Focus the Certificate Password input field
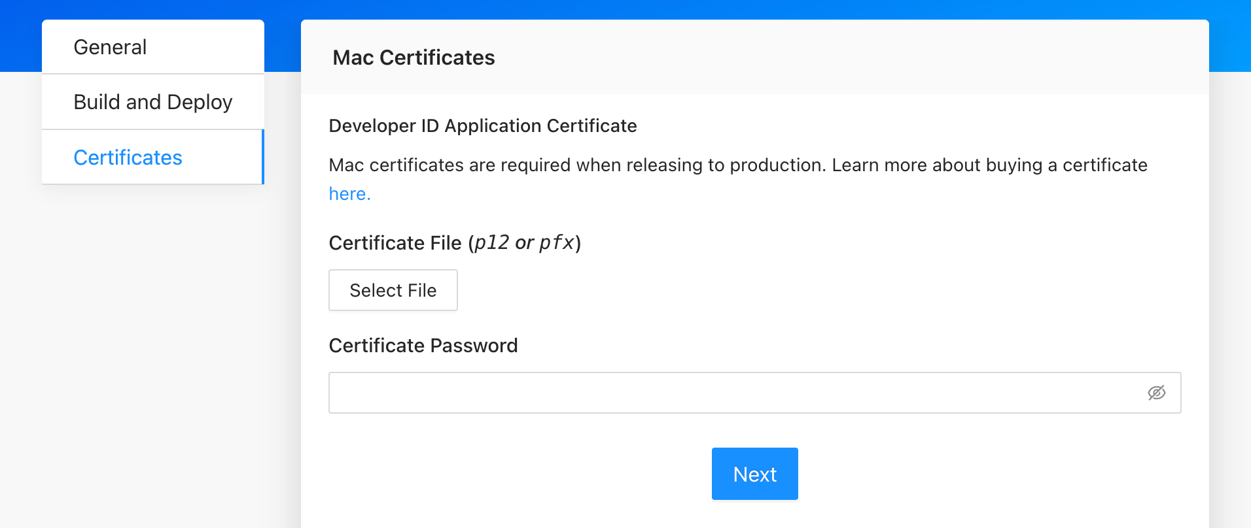Viewport: 1251px width, 528px height. (733, 393)
